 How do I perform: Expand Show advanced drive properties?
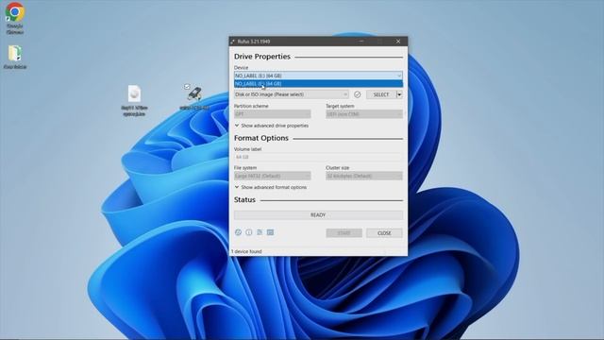click(272, 126)
